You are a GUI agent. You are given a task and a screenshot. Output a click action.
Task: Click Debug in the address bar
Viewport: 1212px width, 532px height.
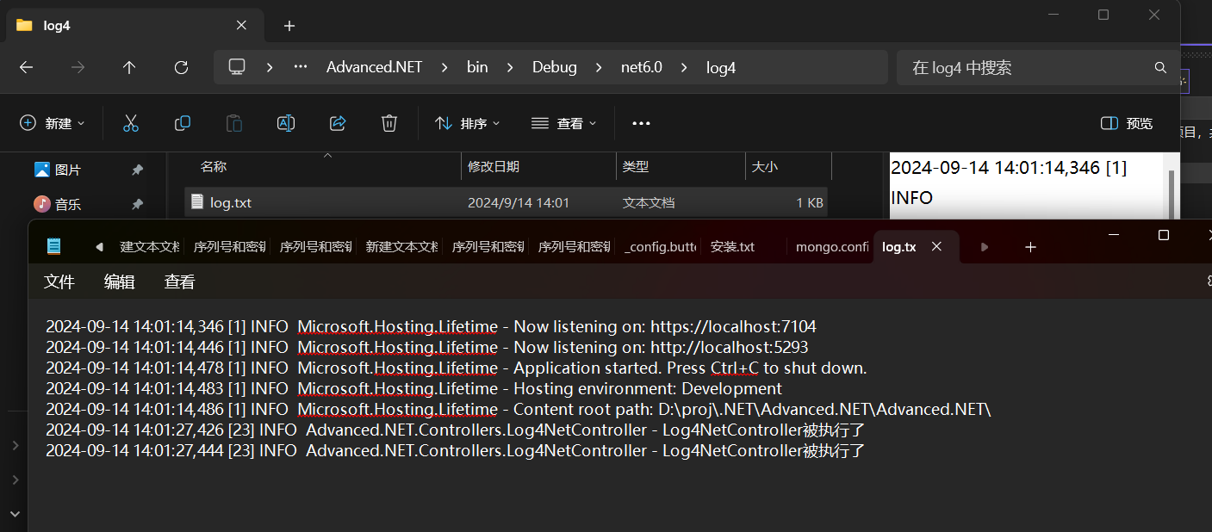coord(555,67)
